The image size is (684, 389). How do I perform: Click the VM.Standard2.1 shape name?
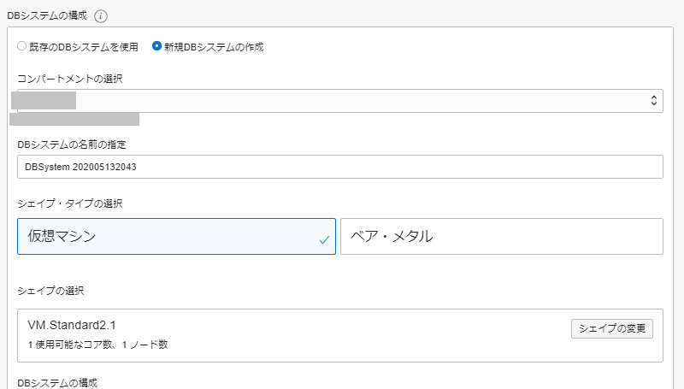(70, 323)
